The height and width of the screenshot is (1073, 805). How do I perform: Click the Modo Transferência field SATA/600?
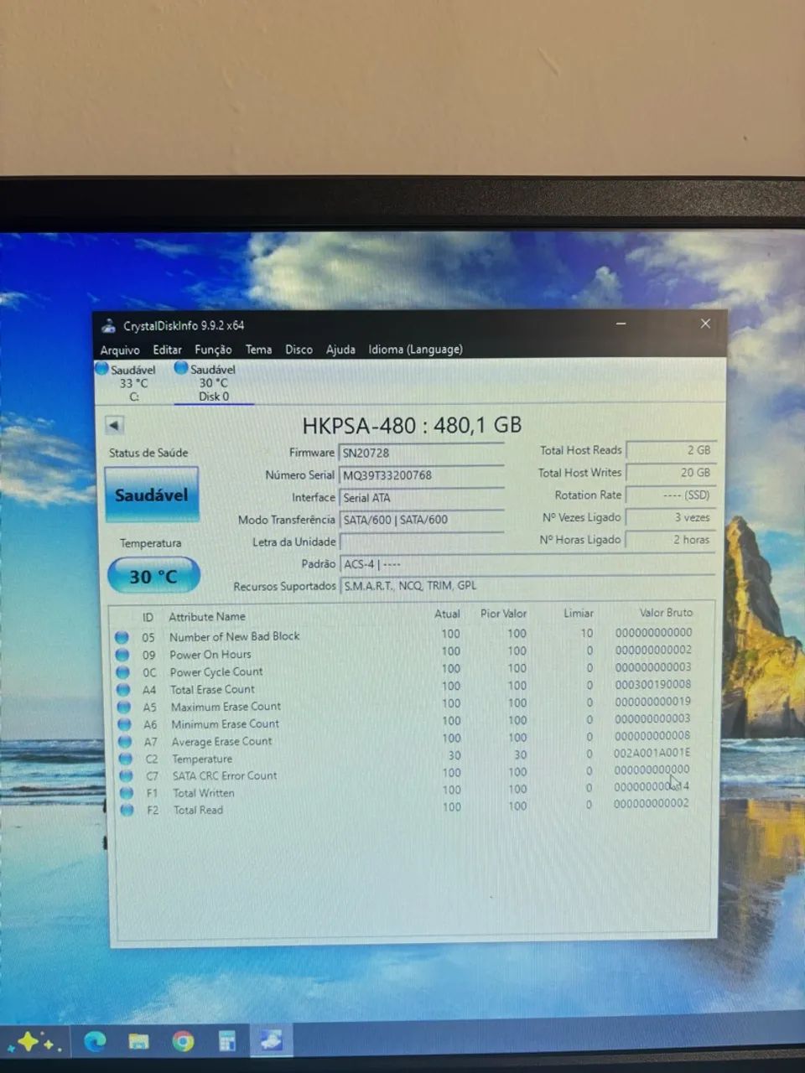421,520
